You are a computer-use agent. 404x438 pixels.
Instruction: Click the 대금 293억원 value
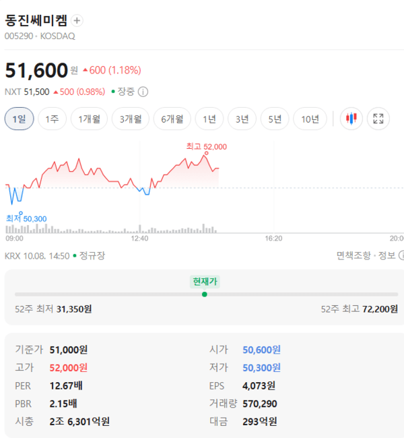[x=260, y=422]
